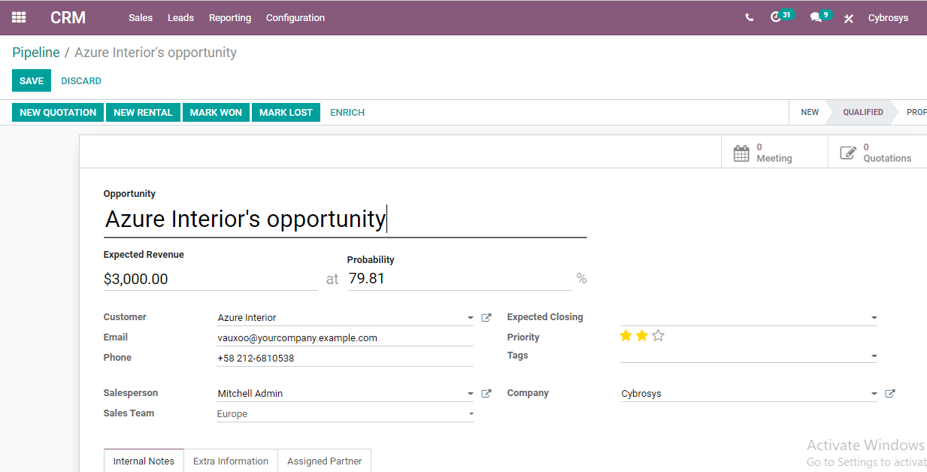
Task: Click the DISCARD button
Action: (81, 80)
